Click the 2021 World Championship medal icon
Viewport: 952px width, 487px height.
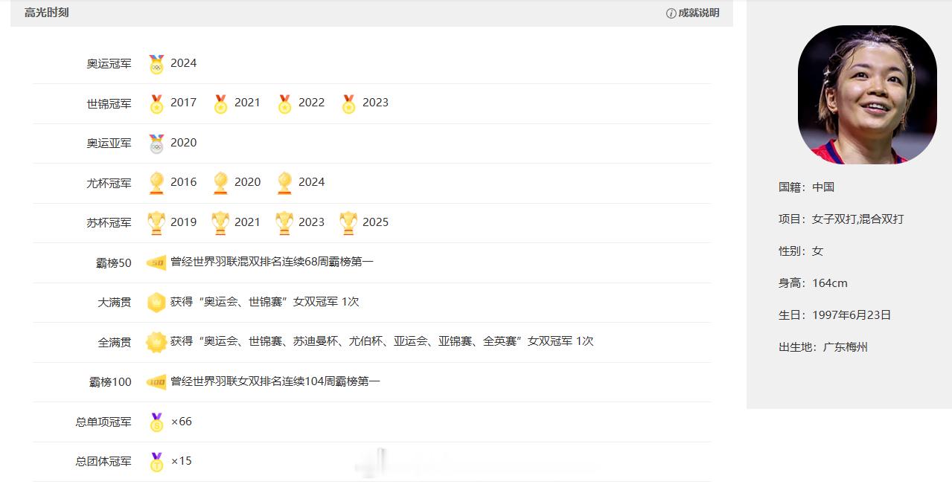pyautogui.click(x=220, y=103)
